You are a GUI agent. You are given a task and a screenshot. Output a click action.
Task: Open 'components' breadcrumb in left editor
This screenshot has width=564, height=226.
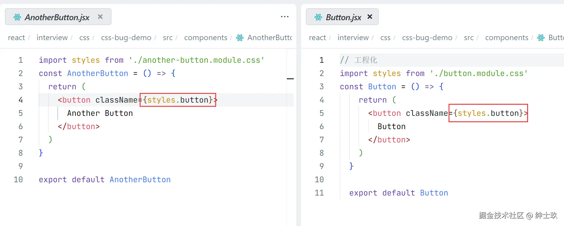coord(206,38)
